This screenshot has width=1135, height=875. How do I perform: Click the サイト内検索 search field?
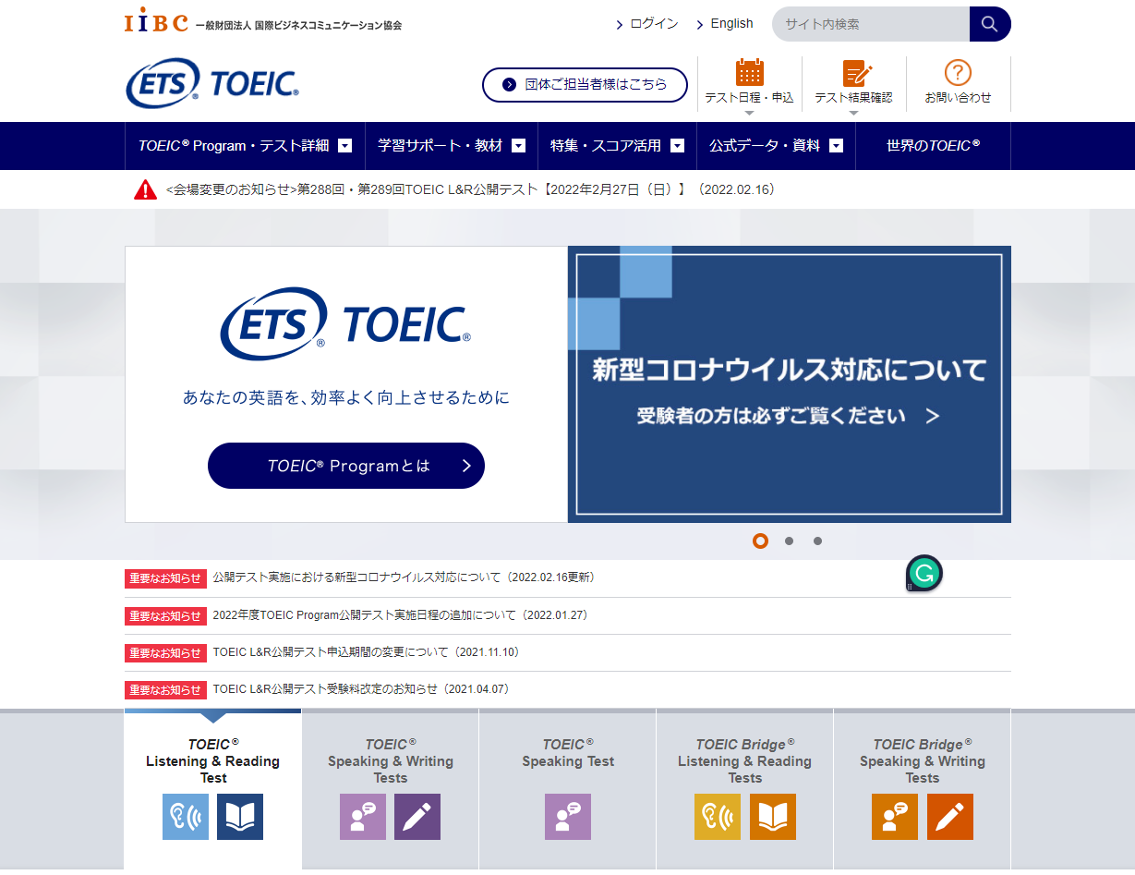click(x=871, y=24)
